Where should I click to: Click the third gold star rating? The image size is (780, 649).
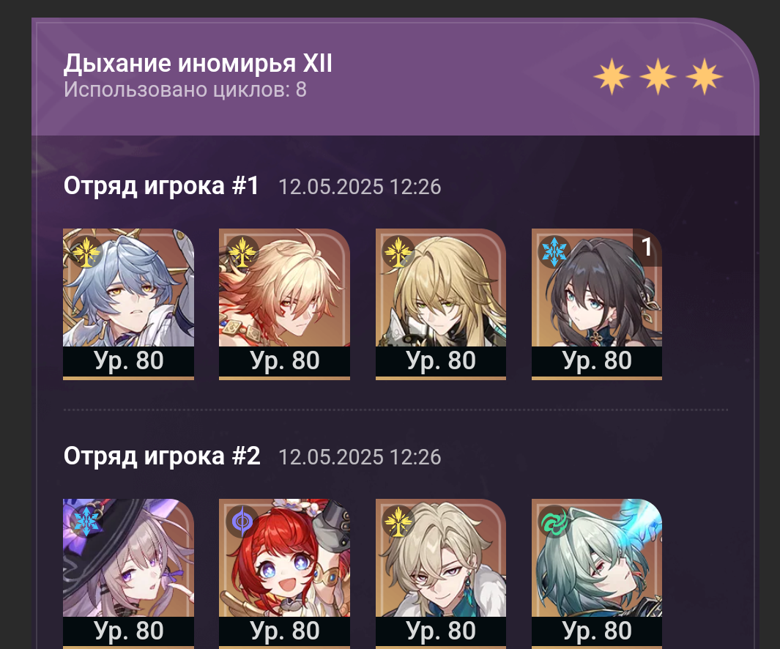pyautogui.click(x=705, y=77)
